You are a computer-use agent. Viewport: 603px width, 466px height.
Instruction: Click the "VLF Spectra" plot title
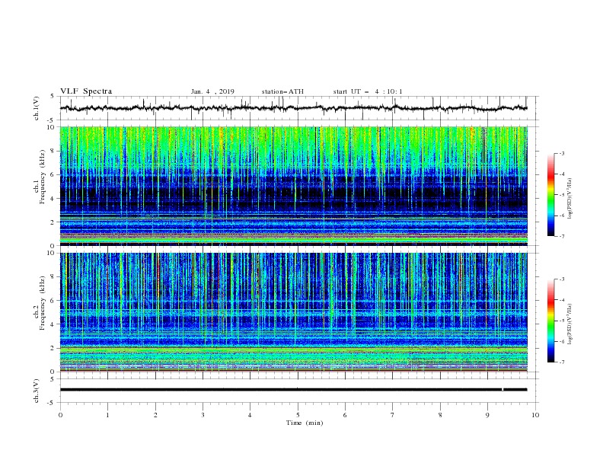pos(86,91)
